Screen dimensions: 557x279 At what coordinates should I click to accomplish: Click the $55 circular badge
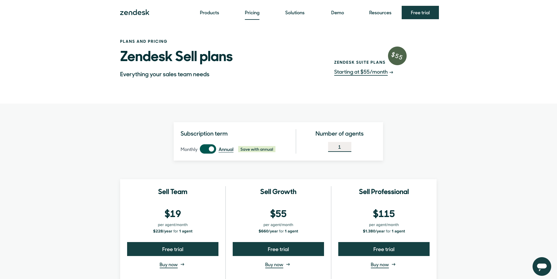[397, 56]
